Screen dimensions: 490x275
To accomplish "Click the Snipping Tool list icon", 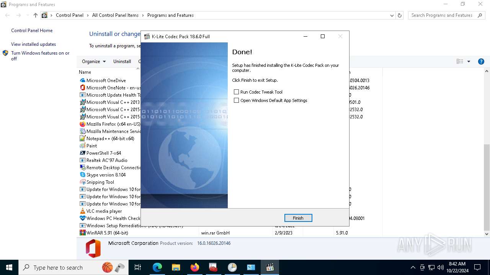I will click(82, 182).
